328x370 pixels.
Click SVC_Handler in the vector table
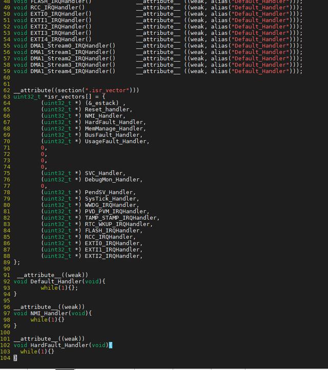point(104,173)
